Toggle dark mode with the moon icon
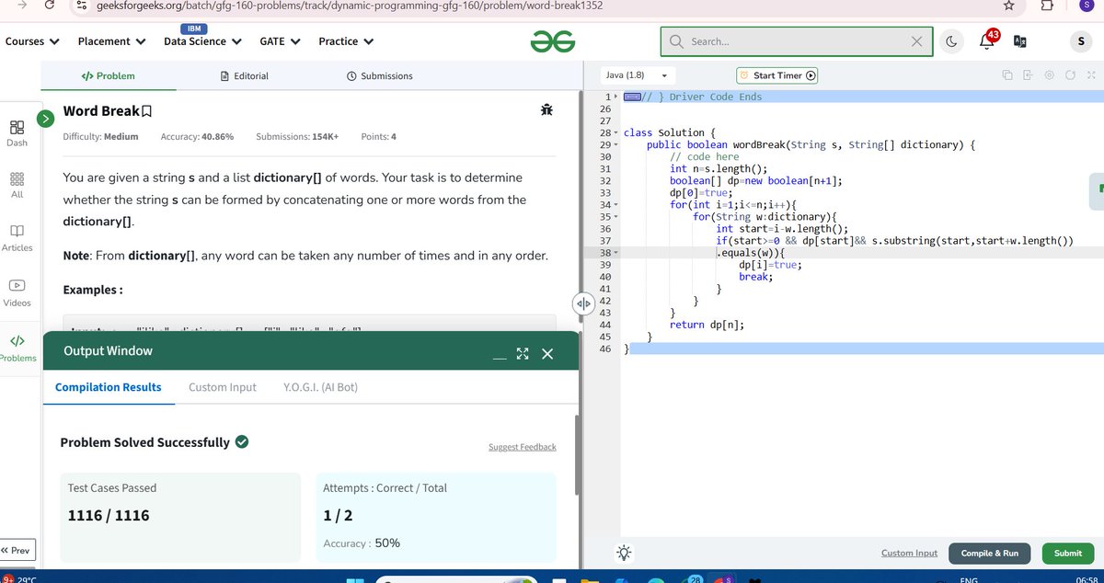The image size is (1104, 583). 951,41
